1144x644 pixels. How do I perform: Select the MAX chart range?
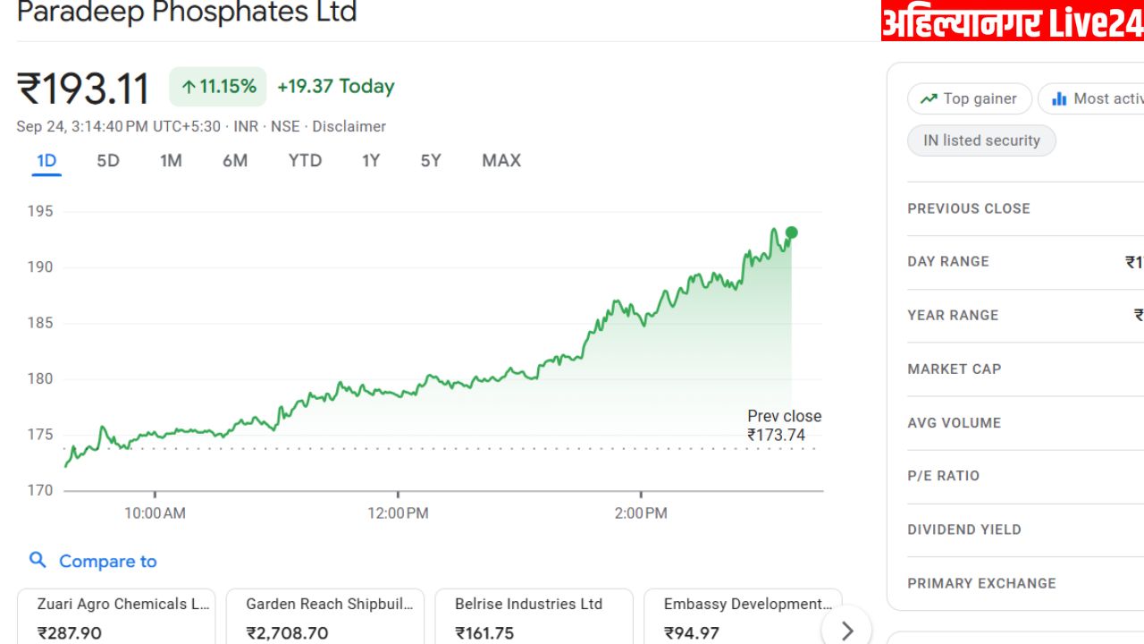click(x=501, y=161)
